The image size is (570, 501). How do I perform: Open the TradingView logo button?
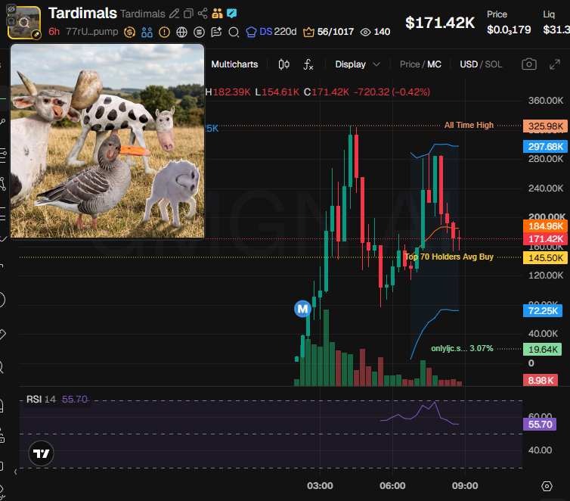[x=41, y=453]
